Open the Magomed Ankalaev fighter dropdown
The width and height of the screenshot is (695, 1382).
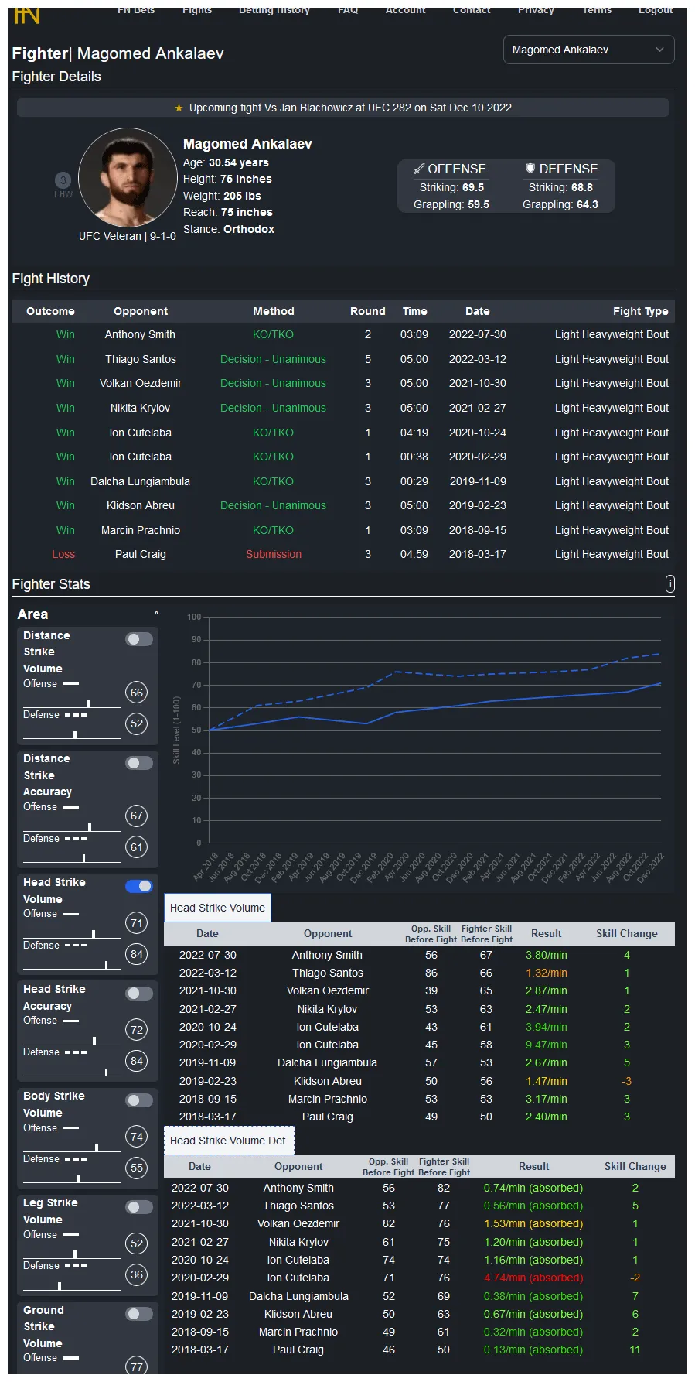[588, 50]
